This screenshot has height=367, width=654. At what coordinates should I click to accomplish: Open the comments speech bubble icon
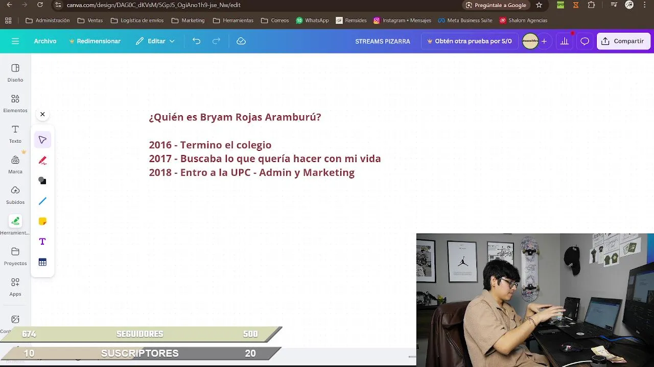click(x=585, y=41)
